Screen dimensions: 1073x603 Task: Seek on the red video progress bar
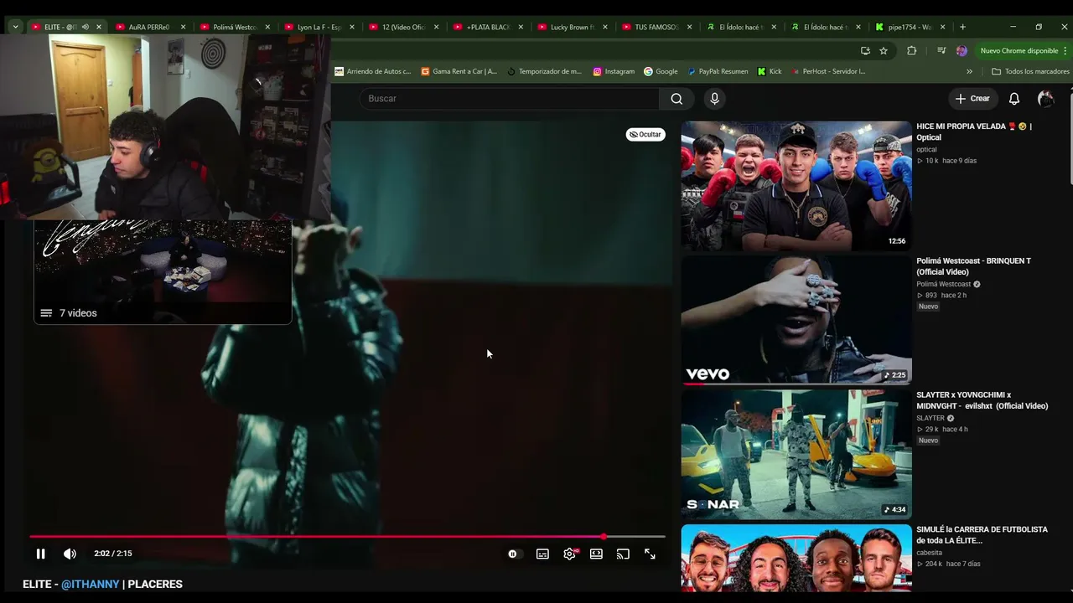[x=347, y=536]
